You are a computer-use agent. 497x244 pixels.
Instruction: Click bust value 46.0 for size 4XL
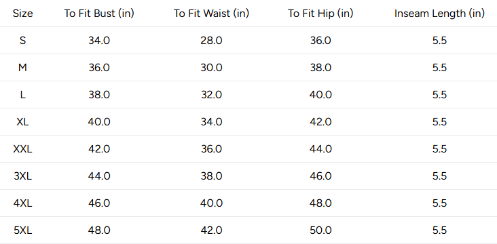(99, 203)
